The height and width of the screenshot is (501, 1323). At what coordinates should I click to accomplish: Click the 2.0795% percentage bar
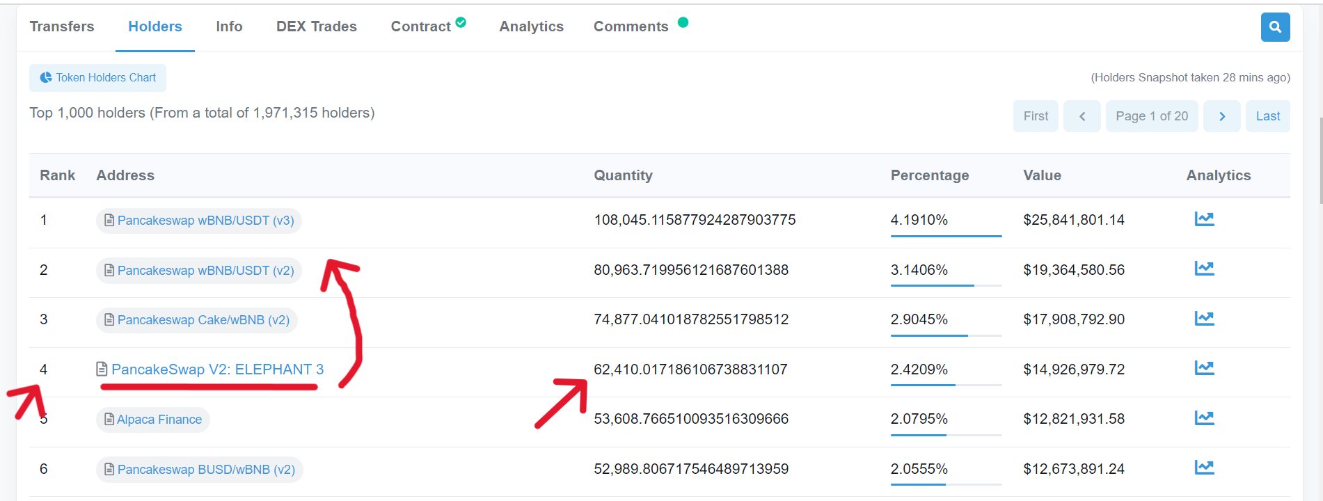[x=946, y=435]
